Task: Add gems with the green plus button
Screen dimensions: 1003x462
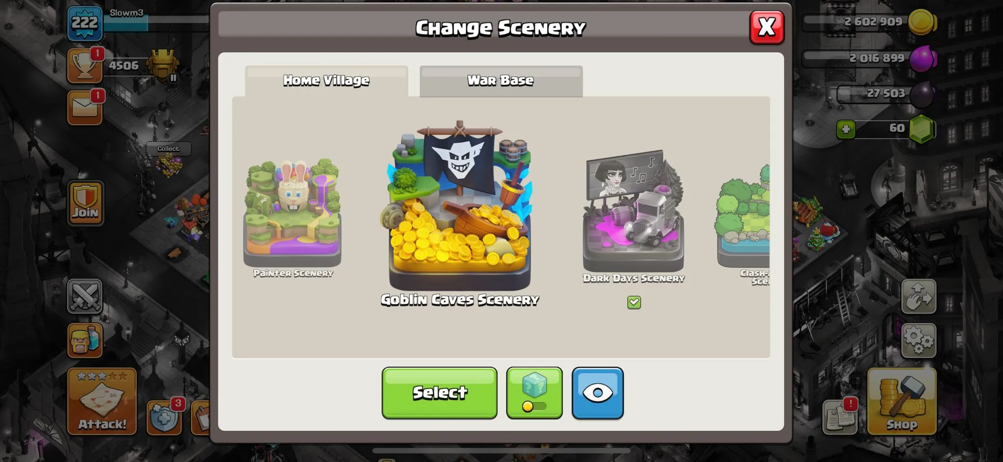Action: [846, 130]
